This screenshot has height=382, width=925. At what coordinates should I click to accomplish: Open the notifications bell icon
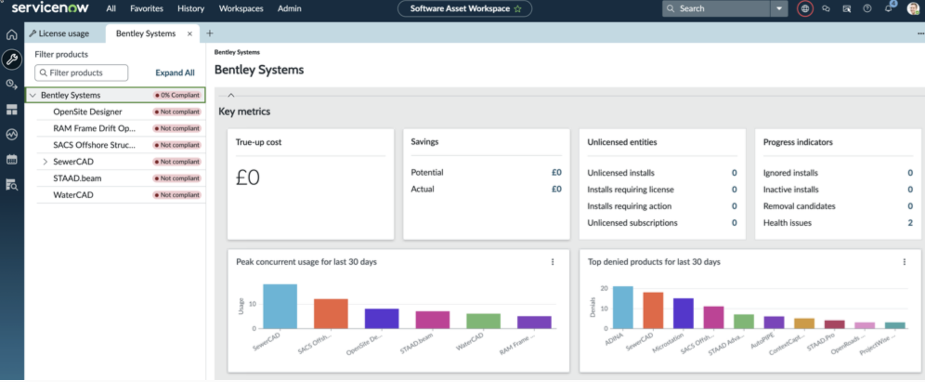pyautogui.click(x=888, y=8)
